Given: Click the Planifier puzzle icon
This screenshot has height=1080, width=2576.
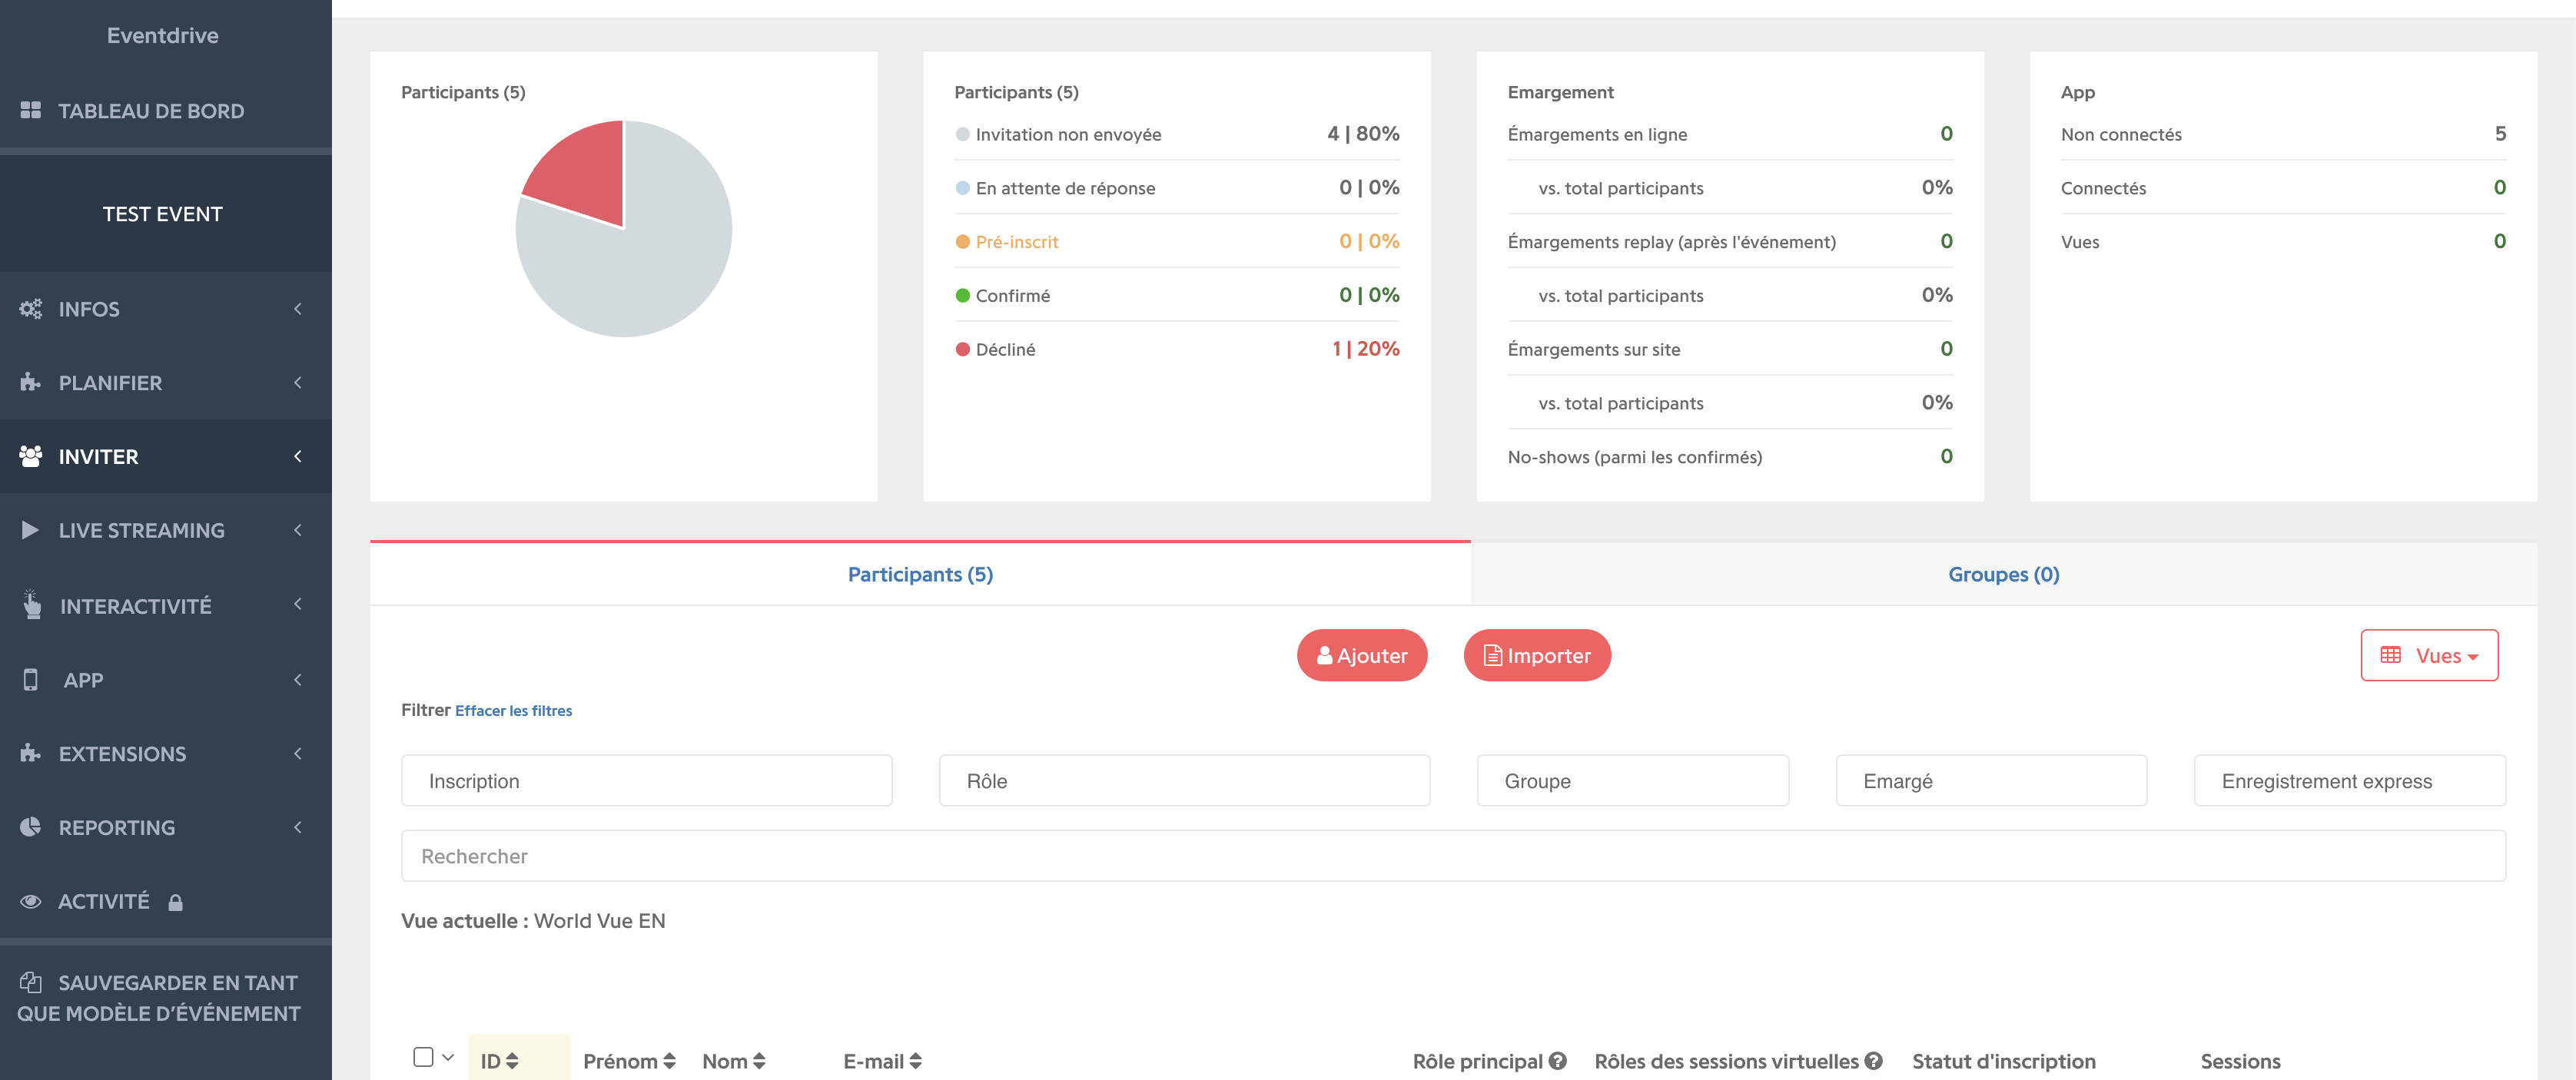Looking at the screenshot, I should [x=31, y=383].
